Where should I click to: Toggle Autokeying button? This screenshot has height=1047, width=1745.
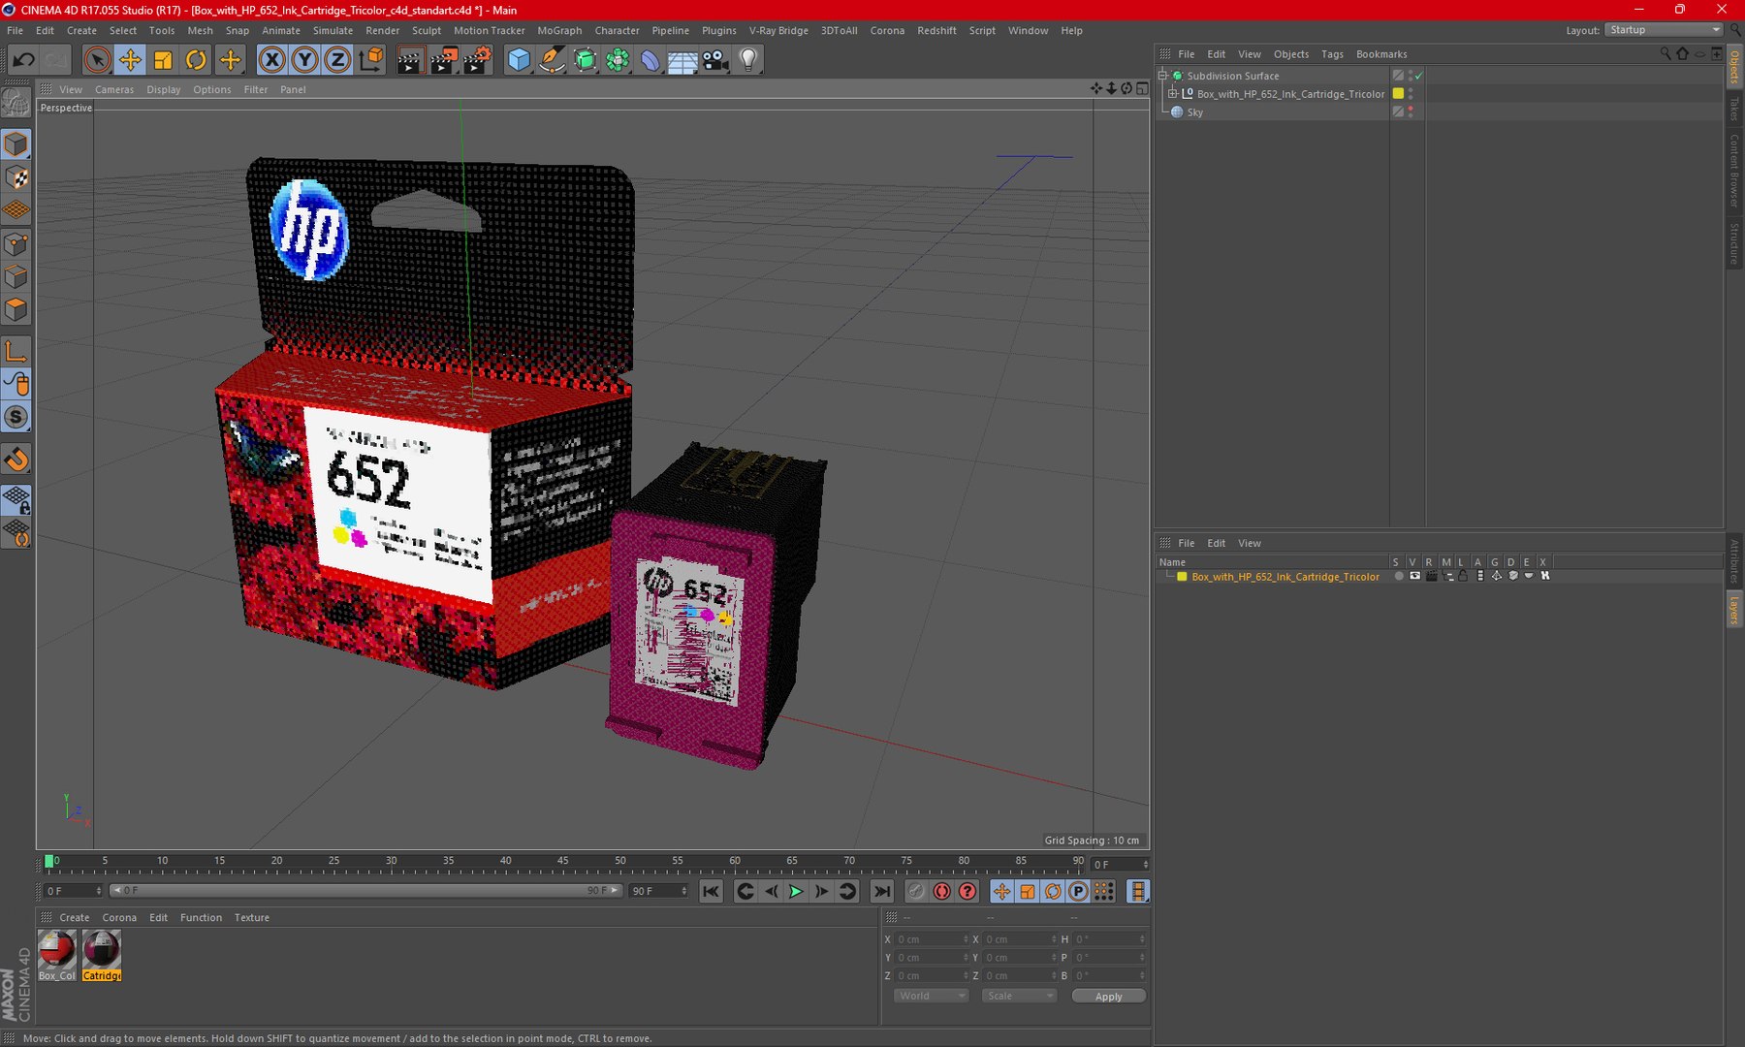point(941,891)
